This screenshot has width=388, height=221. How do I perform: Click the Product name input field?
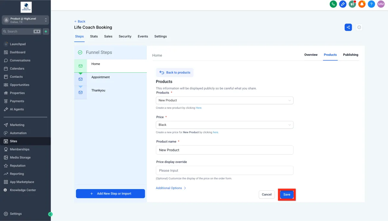(225, 150)
